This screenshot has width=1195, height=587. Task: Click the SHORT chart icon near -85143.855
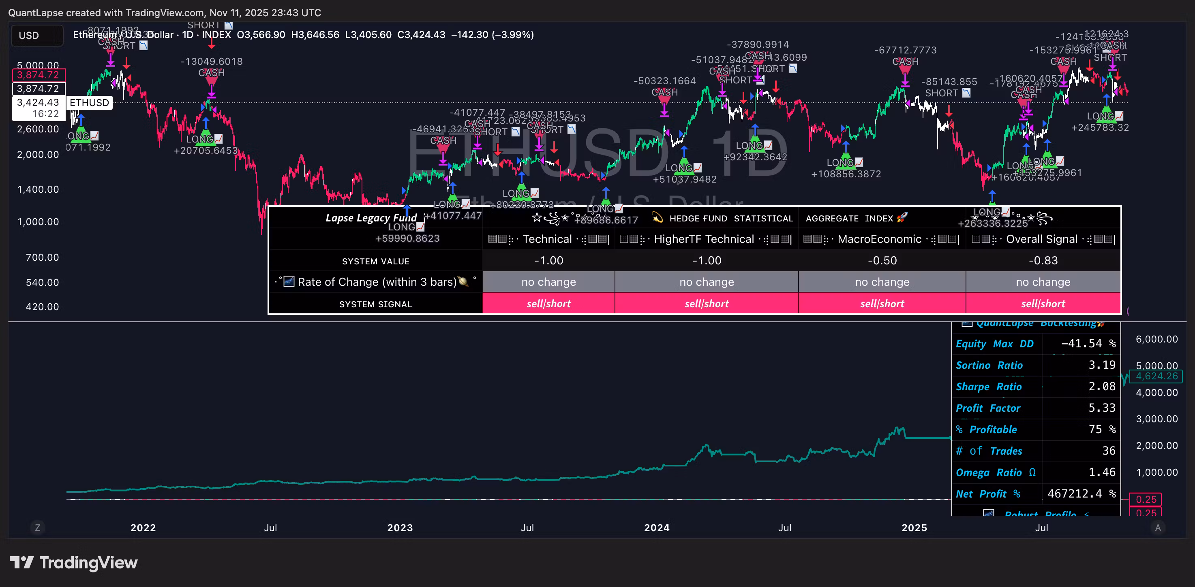(966, 93)
